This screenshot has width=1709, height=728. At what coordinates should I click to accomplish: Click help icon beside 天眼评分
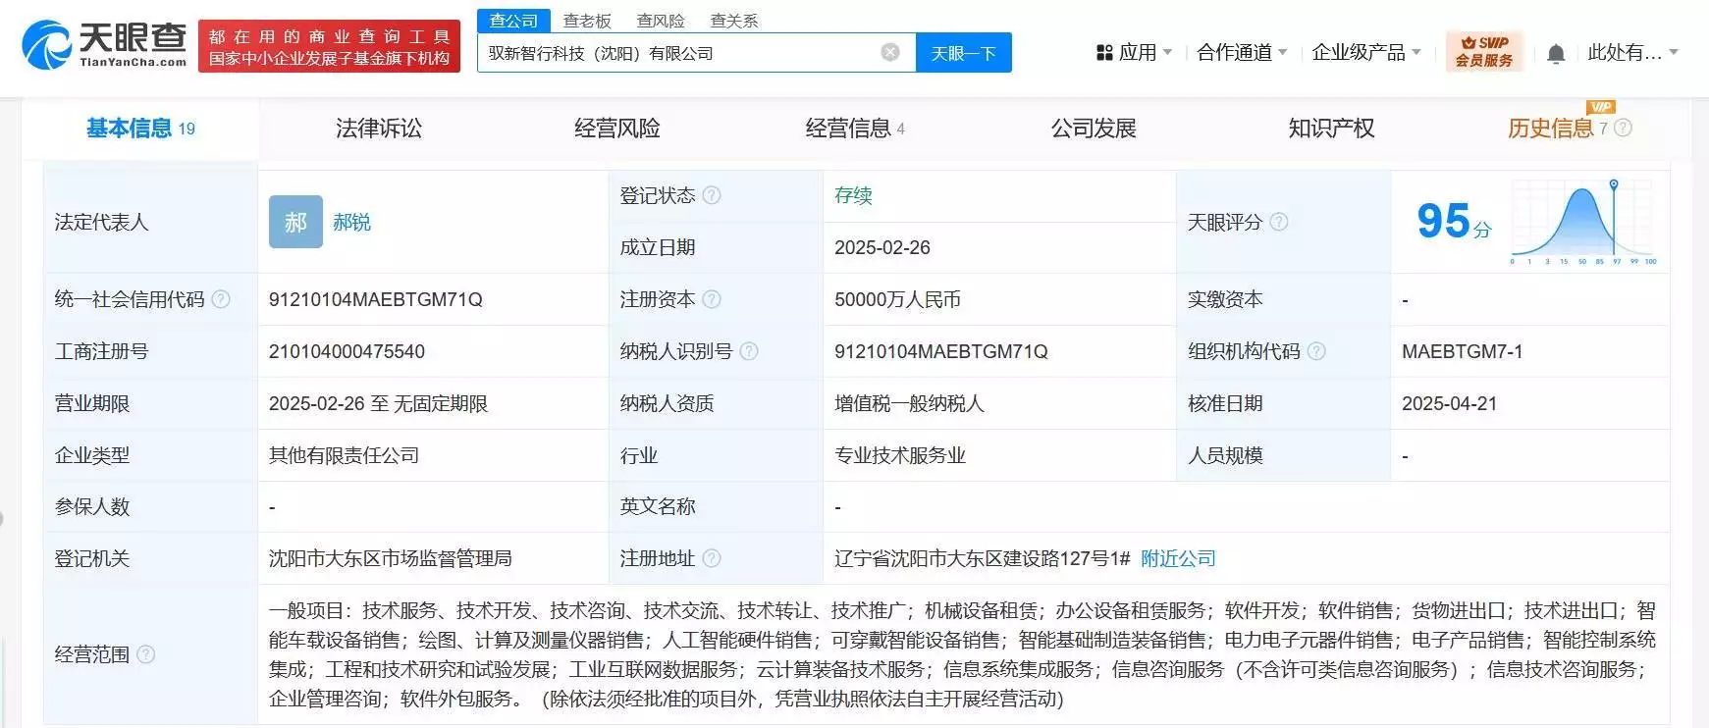(x=1279, y=222)
